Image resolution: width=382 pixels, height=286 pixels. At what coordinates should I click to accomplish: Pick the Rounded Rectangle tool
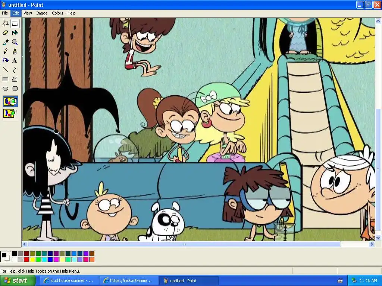point(15,89)
